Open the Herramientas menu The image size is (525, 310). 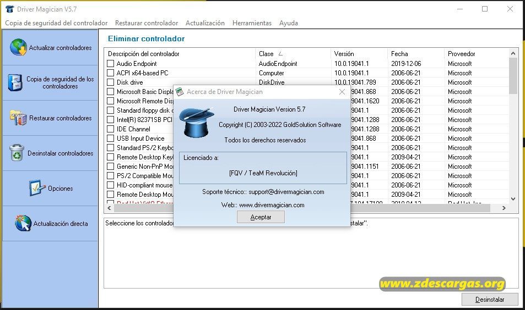[x=252, y=23]
